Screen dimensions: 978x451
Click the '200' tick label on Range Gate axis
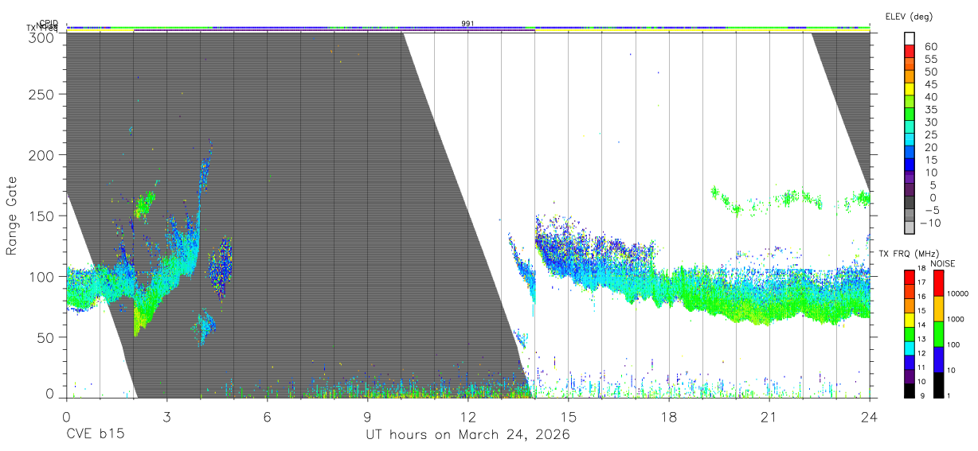[41, 155]
